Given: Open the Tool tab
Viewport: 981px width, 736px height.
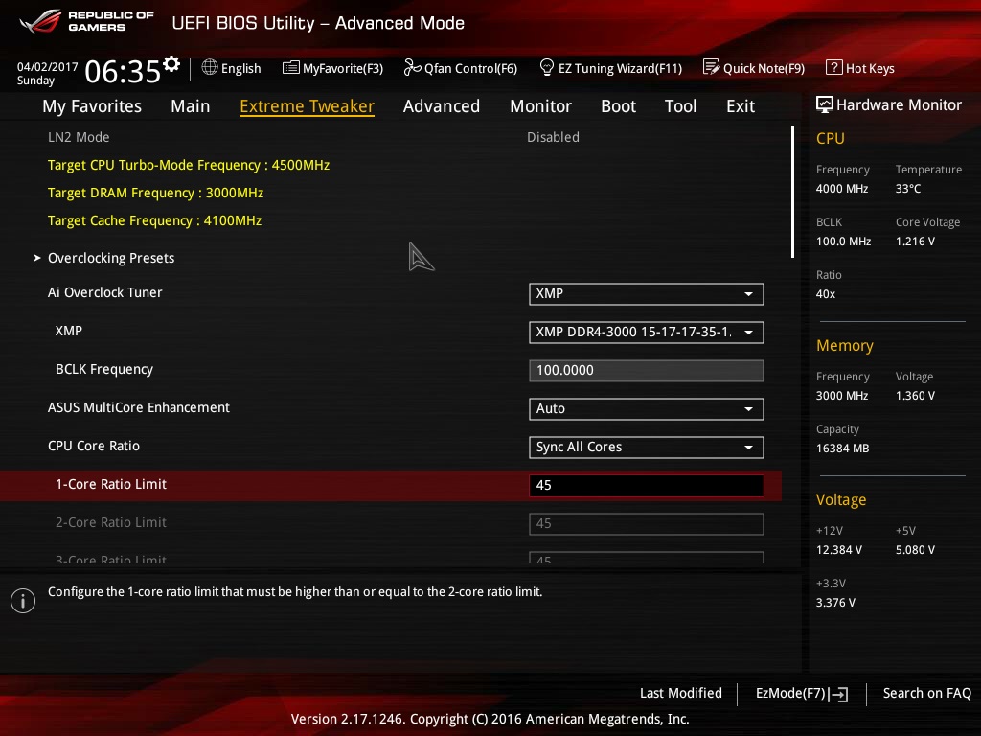Looking at the screenshot, I should point(680,106).
